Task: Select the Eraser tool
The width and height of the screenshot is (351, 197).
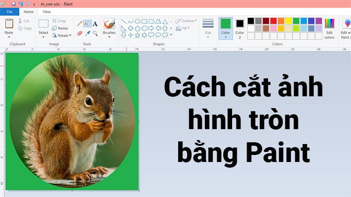Action: coord(79,34)
